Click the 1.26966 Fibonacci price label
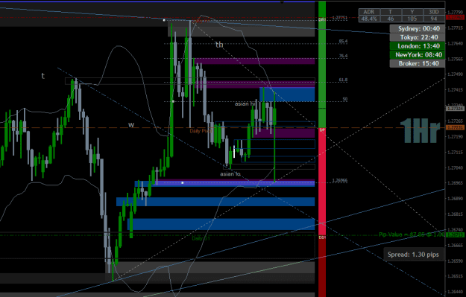The image size is (466, 297). 340,180
